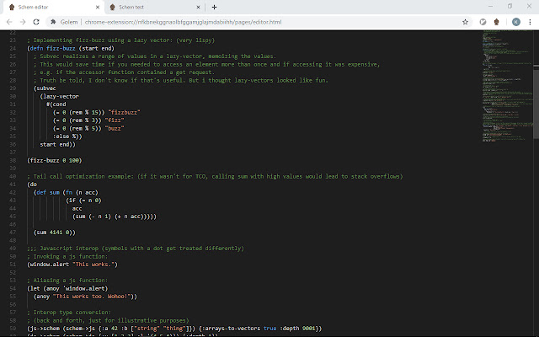Place cursor on "(defn fizz-buzz (start end)" line
The image size is (539, 337).
71,49
